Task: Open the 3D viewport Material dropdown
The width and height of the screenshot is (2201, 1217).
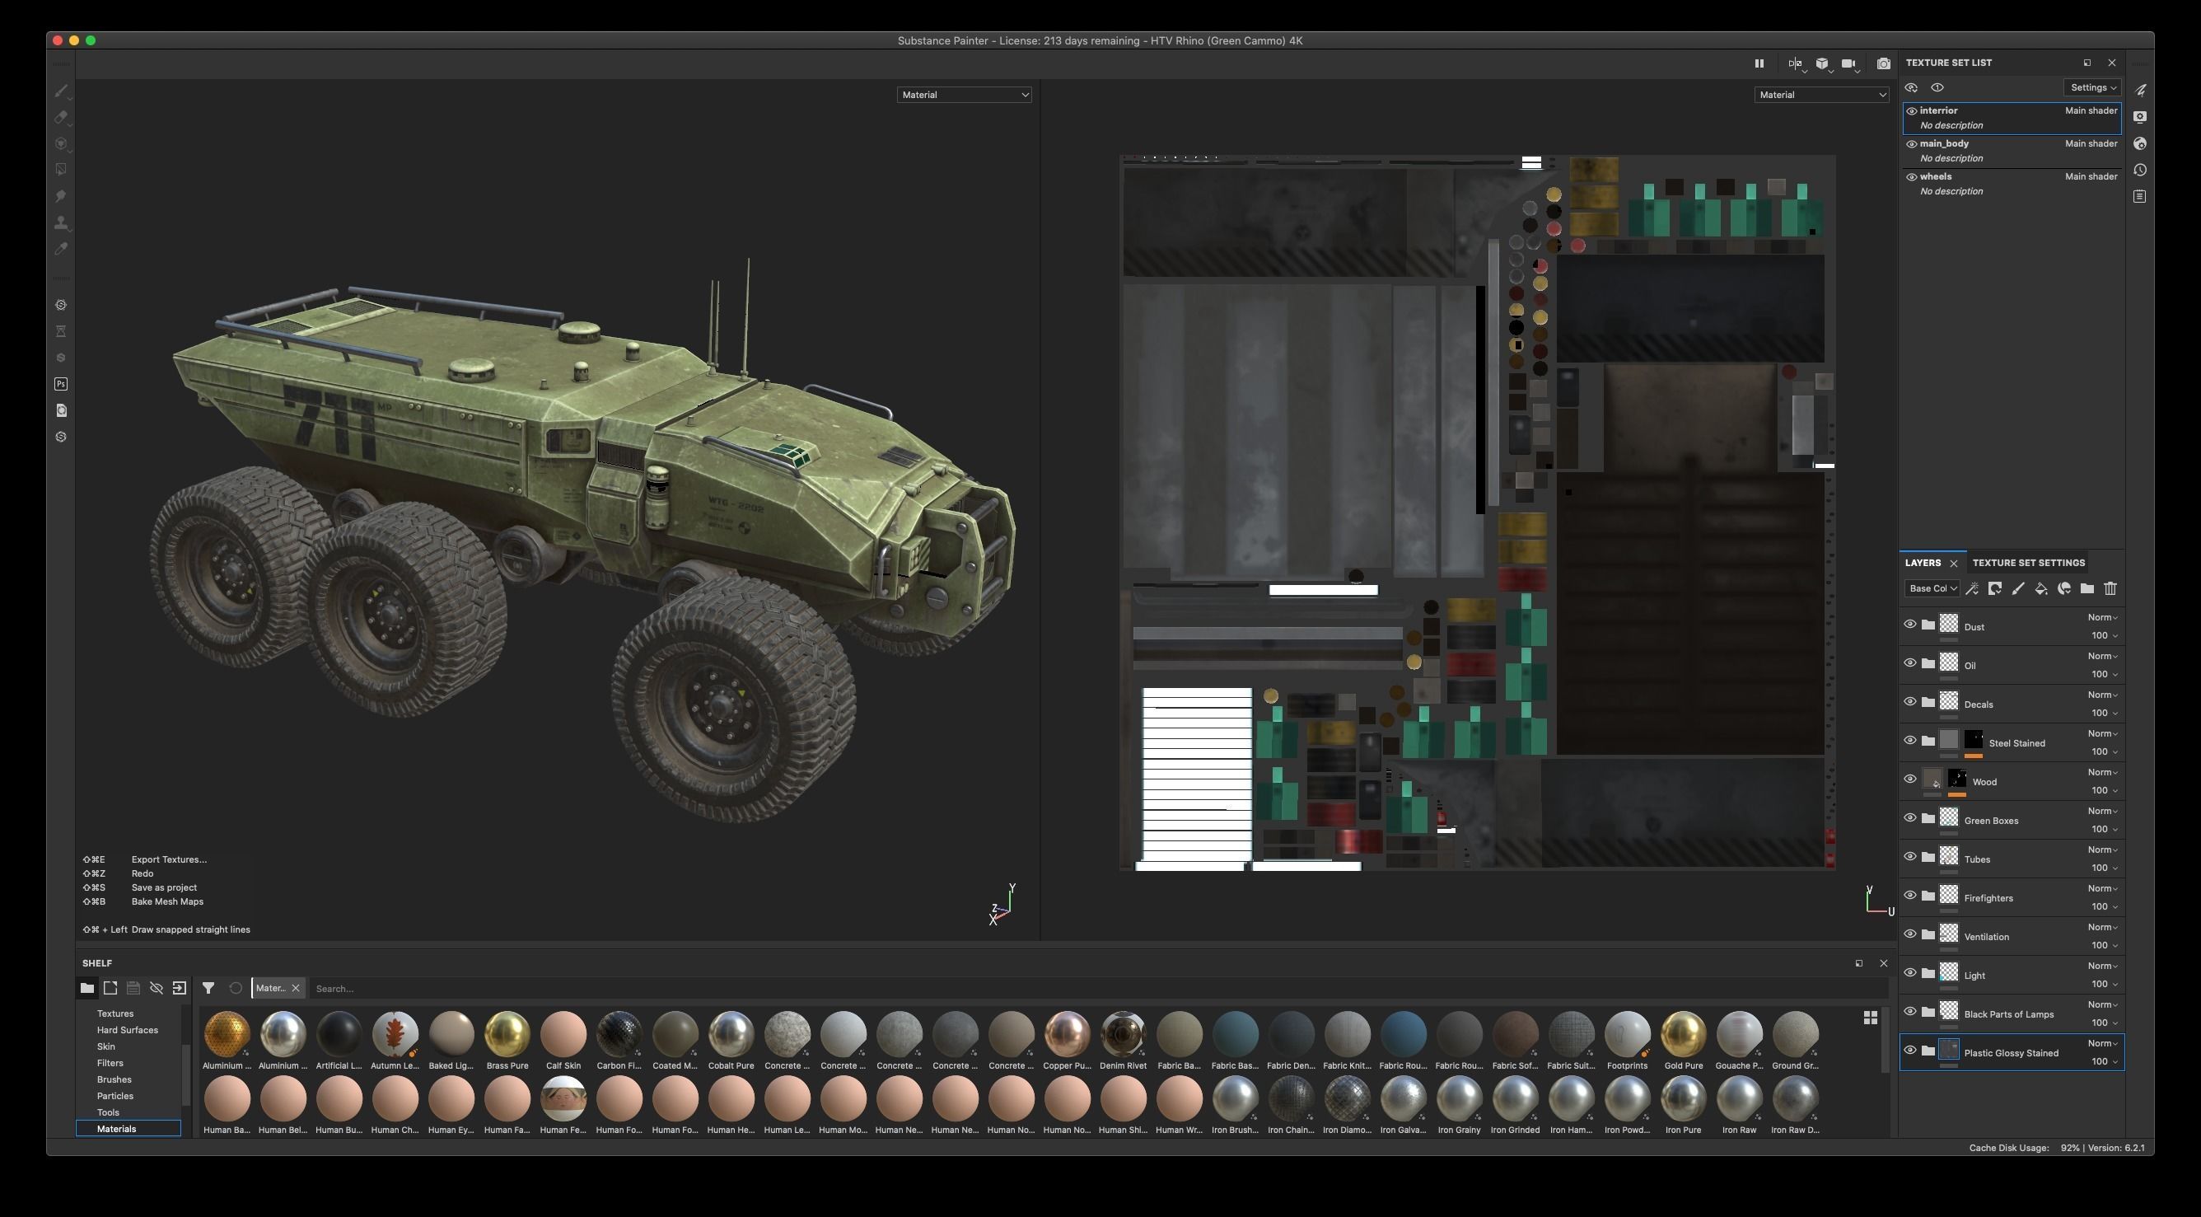Action: 964,95
